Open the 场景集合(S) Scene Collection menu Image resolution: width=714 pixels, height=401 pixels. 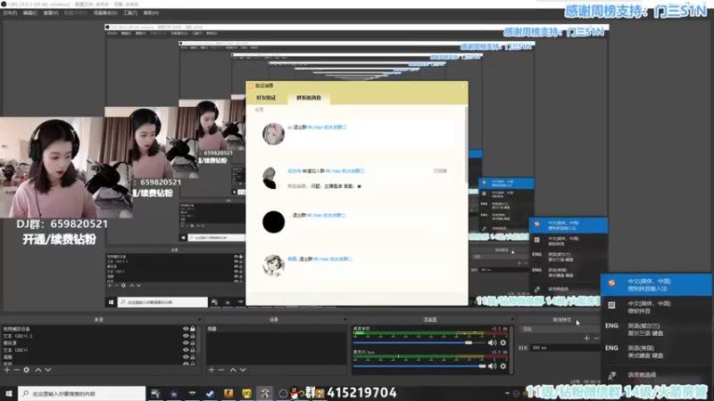(x=104, y=13)
